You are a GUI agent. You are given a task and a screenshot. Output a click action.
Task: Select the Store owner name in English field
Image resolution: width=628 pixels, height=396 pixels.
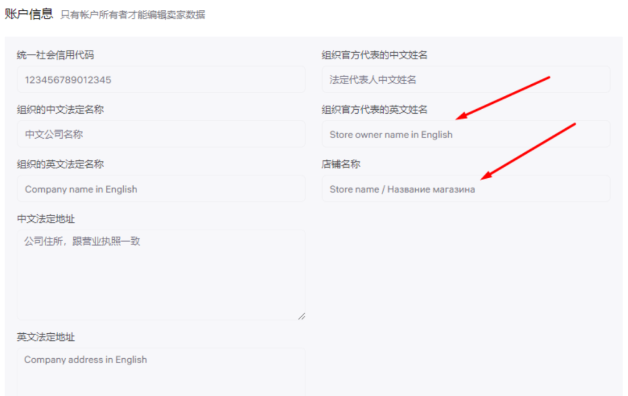(465, 134)
